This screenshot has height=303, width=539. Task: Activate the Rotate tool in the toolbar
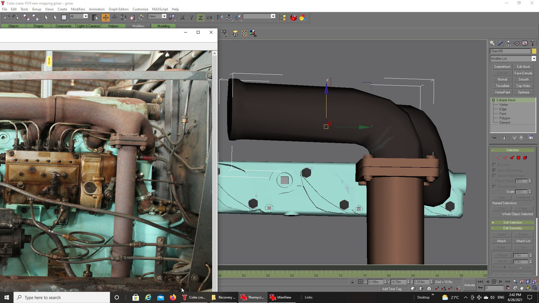click(123, 17)
